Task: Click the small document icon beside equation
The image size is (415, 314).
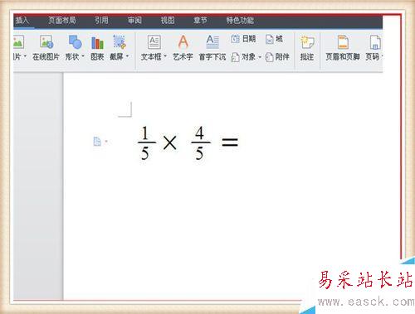Action: 97,142
